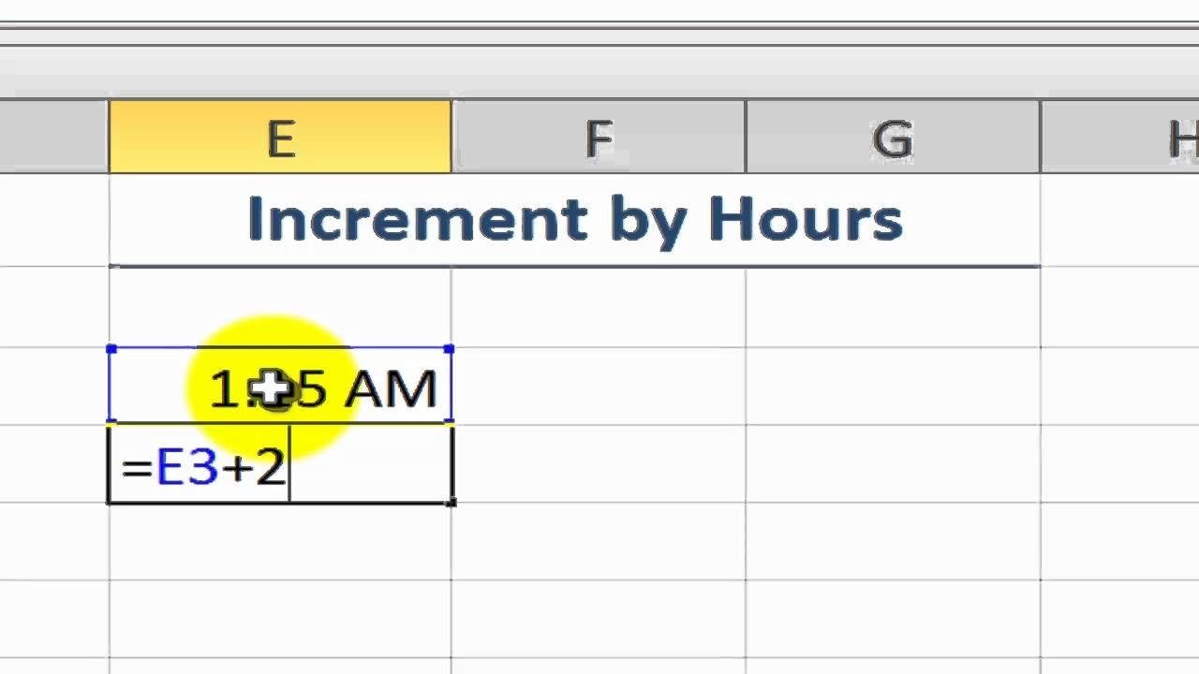This screenshot has width=1199, height=674.
Task: Select empty cell F3 beside 1:05 AM
Action: [x=599, y=387]
